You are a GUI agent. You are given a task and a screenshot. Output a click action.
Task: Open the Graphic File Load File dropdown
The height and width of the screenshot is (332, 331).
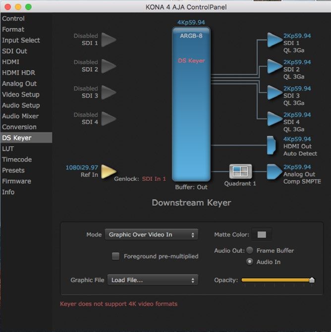click(x=153, y=280)
